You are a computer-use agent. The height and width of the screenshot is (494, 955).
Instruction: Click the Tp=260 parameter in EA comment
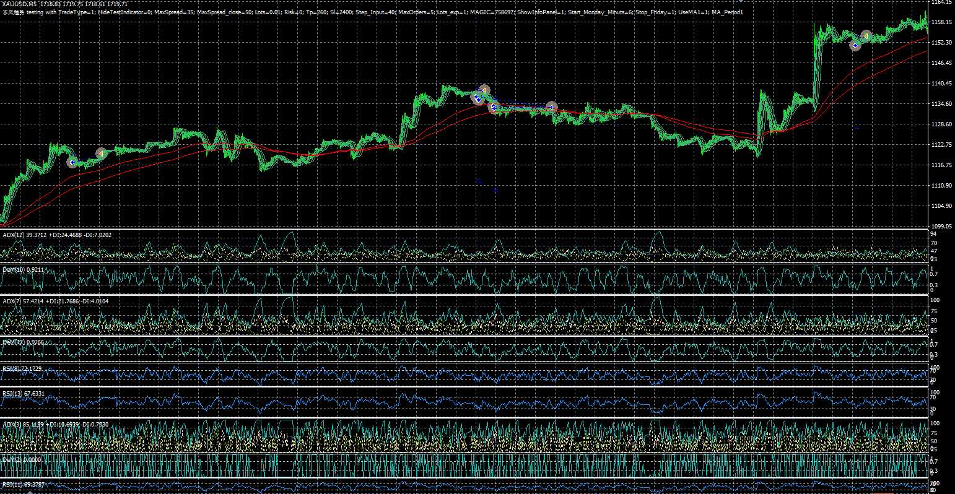[x=316, y=12]
